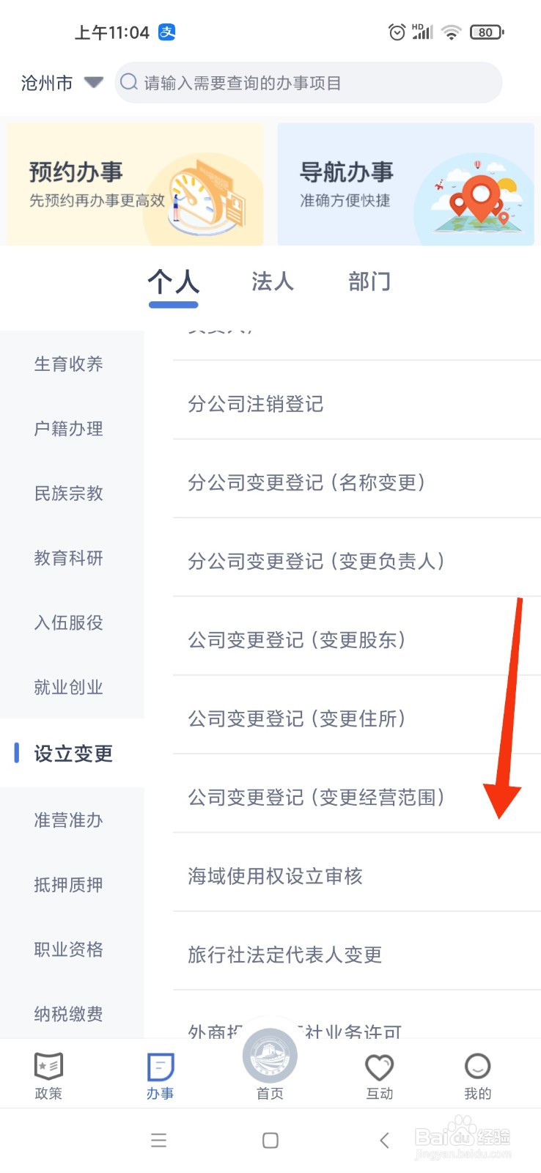The image size is (541, 1173).
Task: Open 互动 heart icon
Action: [x=380, y=1067]
